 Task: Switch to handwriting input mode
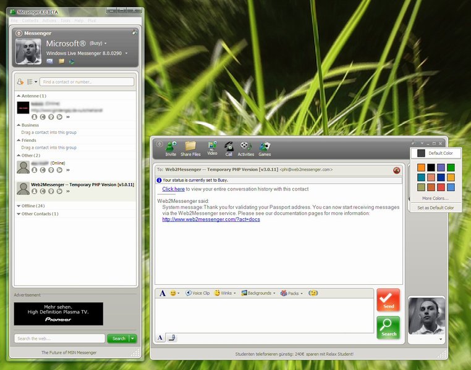click(x=172, y=337)
